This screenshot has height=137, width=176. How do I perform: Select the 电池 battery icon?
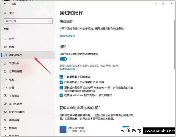(5, 80)
